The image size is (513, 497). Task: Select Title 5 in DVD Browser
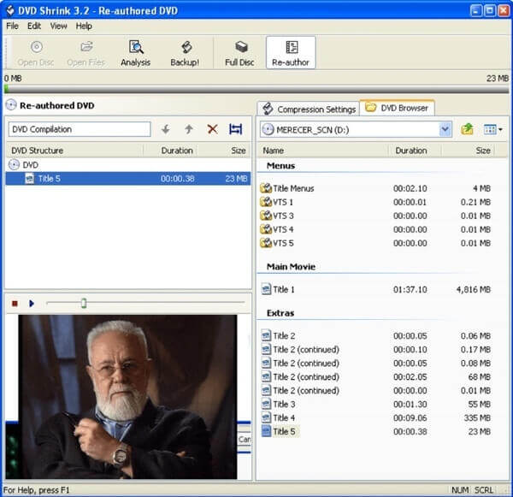coord(376,431)
